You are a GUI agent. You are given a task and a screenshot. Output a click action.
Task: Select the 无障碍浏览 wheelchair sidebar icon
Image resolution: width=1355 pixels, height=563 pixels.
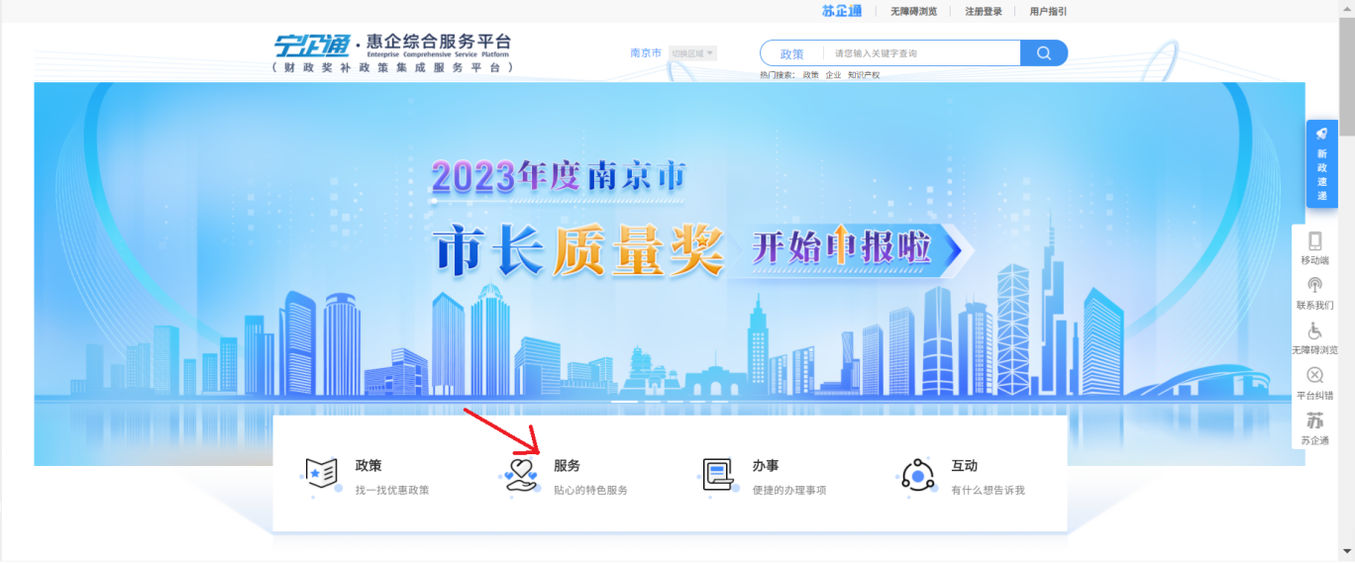[x=1314, y=330]
